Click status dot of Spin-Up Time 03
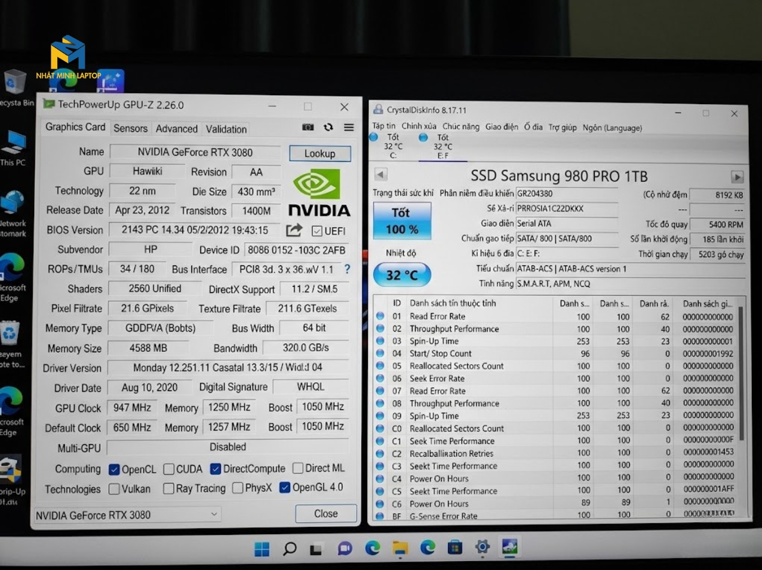This screenshot has height=570, width=762. click(x=380, y=341)
